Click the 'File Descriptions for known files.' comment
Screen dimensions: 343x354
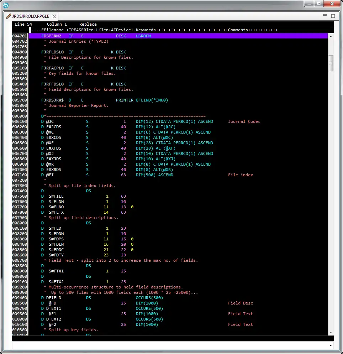click(x=91, y=57)
